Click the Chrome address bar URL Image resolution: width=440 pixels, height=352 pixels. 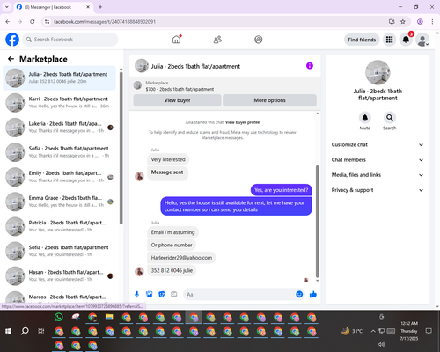pyautogui.click(x=105, y=22)
